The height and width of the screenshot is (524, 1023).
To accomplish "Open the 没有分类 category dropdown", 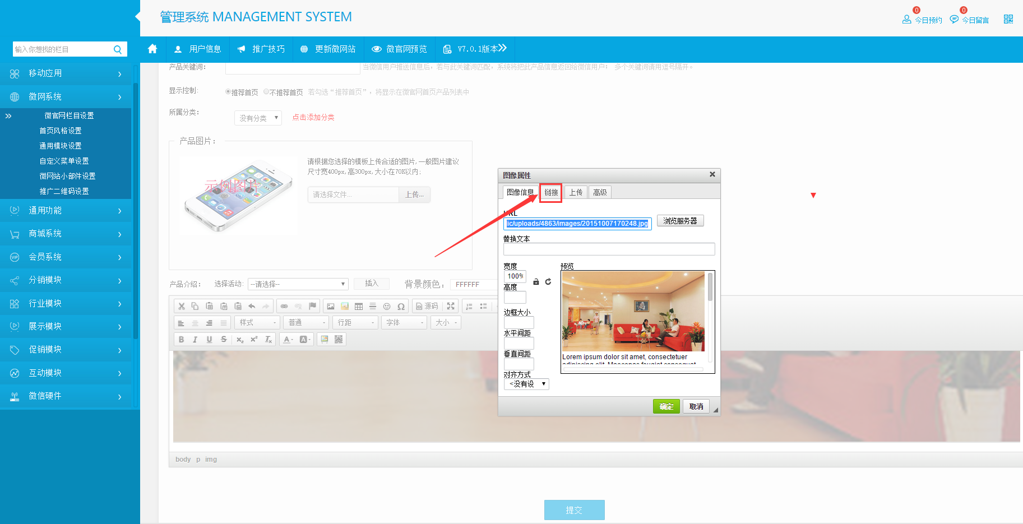I will (258, 118).
